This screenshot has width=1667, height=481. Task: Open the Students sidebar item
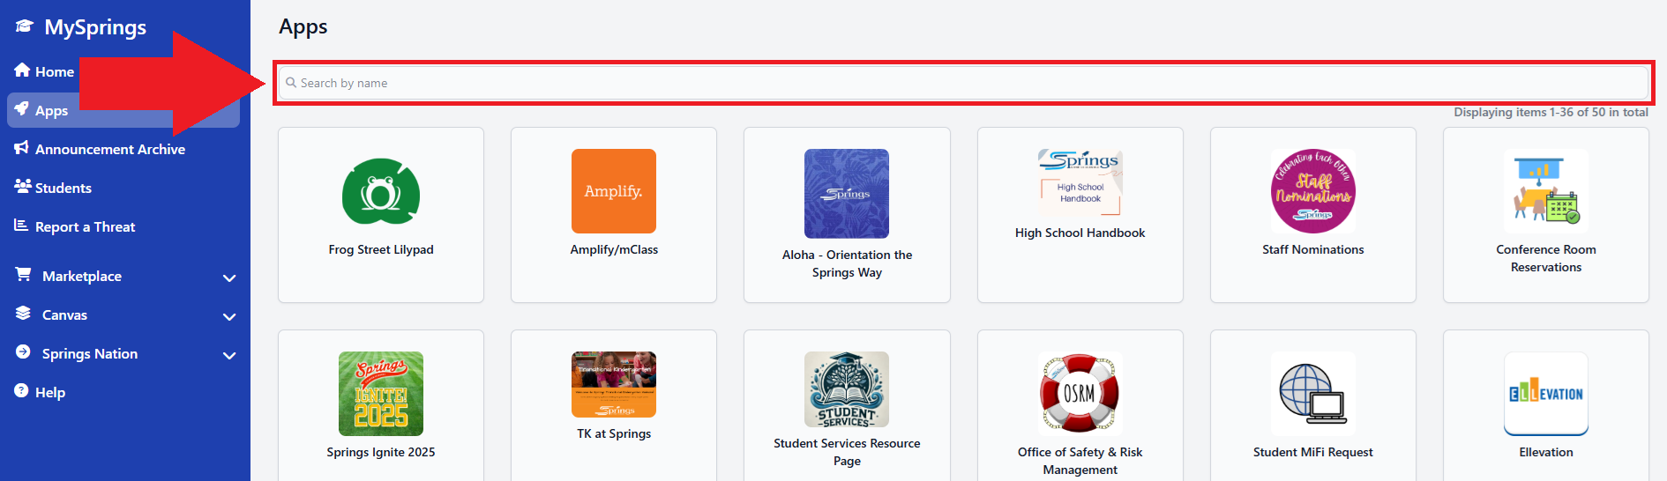(x=63, y=189)
